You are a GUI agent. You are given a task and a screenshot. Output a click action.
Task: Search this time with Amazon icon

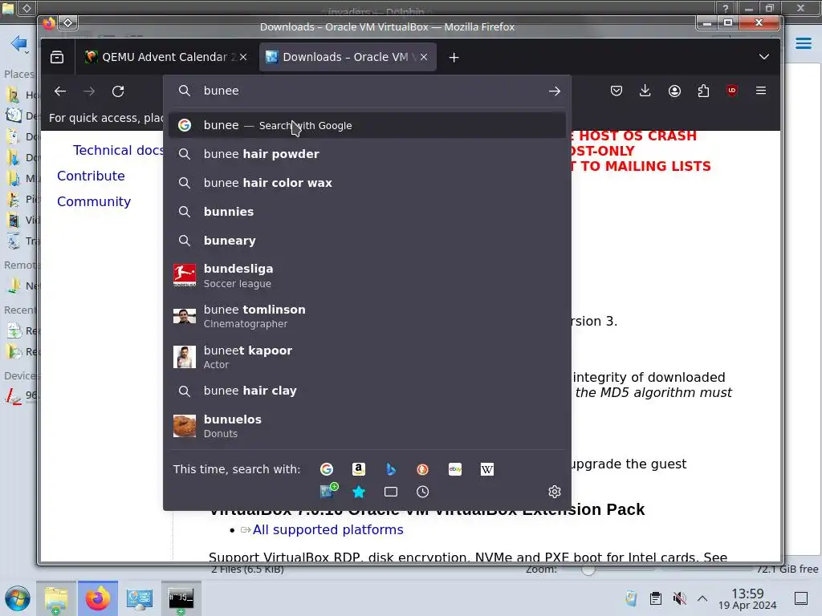pyautogui.click(x=359, y=469)
